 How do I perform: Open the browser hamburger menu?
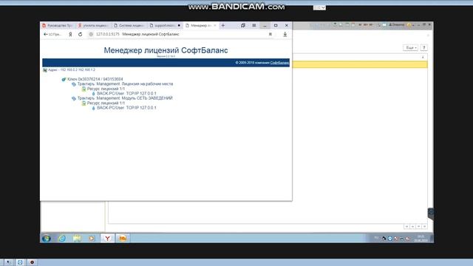(254, 26)
